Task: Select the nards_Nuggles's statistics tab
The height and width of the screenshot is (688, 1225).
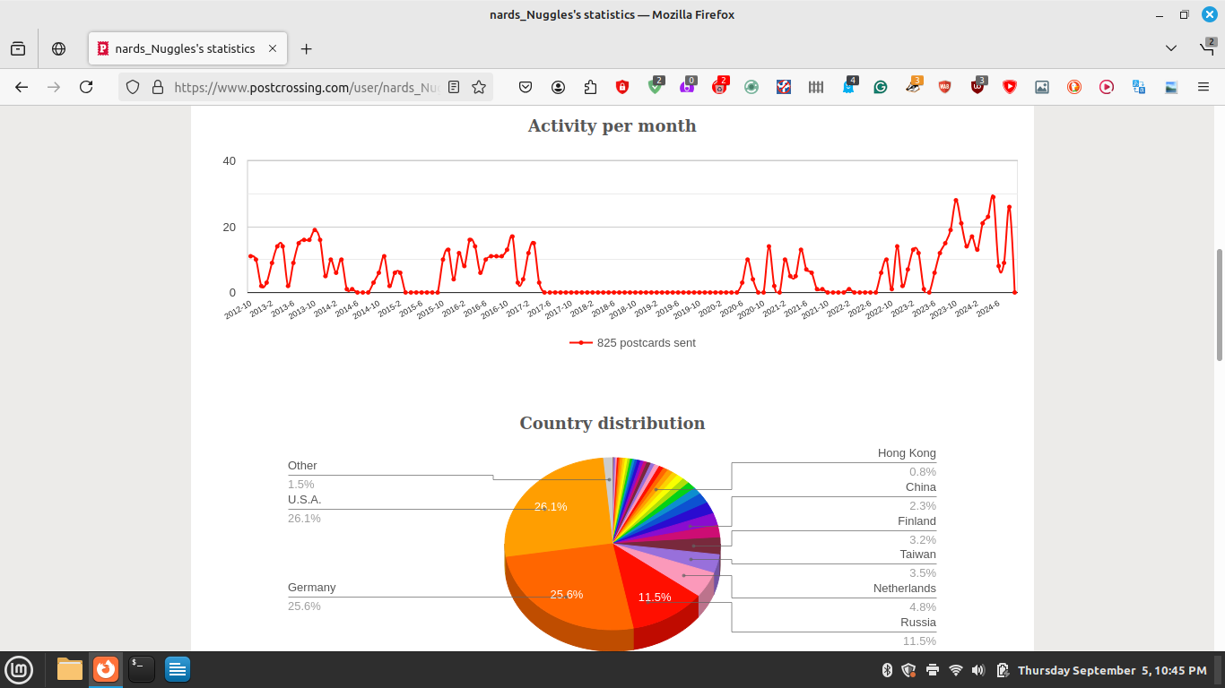Action: [184, 48]
